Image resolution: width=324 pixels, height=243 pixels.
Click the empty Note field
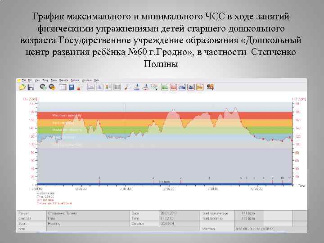pyautogui.click(x=123, y=229)
